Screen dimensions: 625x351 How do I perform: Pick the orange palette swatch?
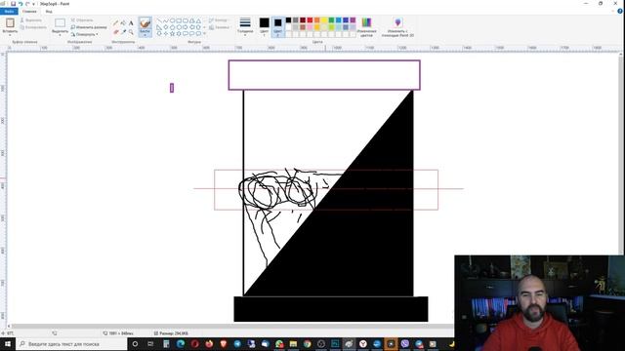[x=316, y=19]
